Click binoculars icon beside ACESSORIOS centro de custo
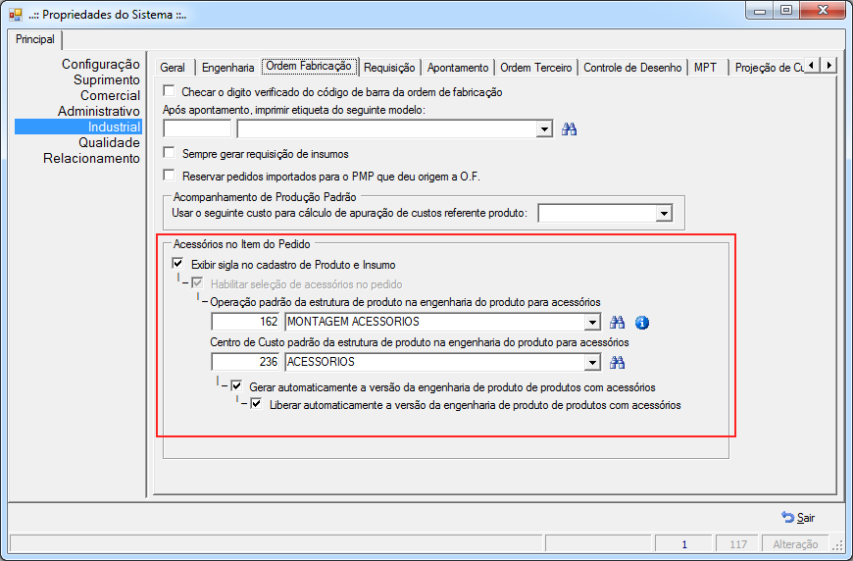853x561 pixels. point(617,362)
